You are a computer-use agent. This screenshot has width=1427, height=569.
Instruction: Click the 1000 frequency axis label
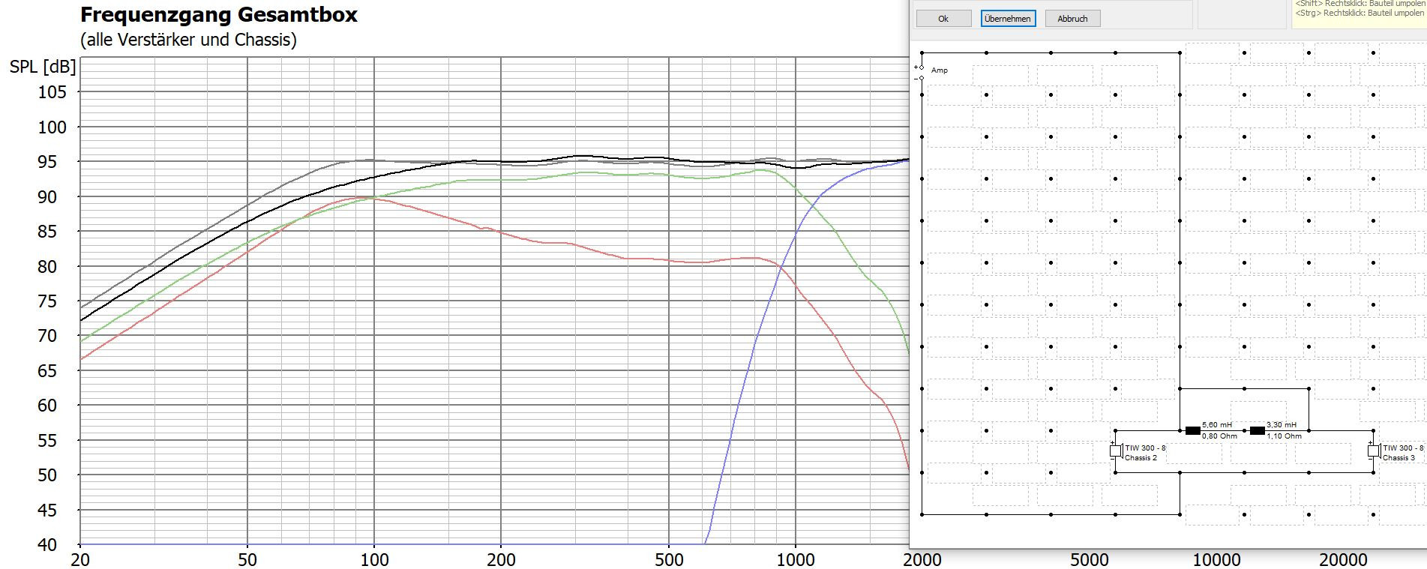click(x=796, y=560)
